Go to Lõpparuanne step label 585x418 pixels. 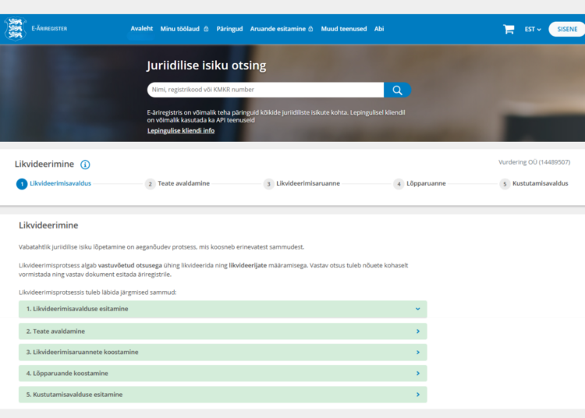coord(426,183)
